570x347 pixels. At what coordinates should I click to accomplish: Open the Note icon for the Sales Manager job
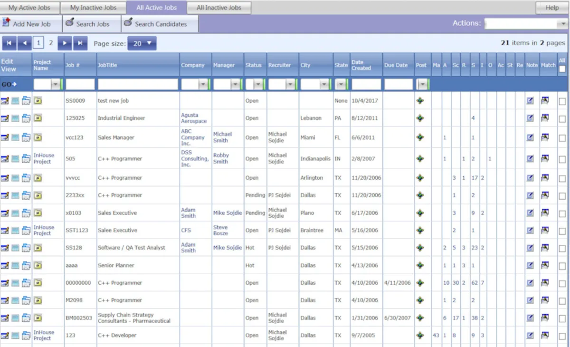(531, 137)
